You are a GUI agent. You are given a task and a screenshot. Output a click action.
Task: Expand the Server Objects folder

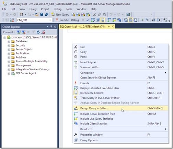coord(9,50)
